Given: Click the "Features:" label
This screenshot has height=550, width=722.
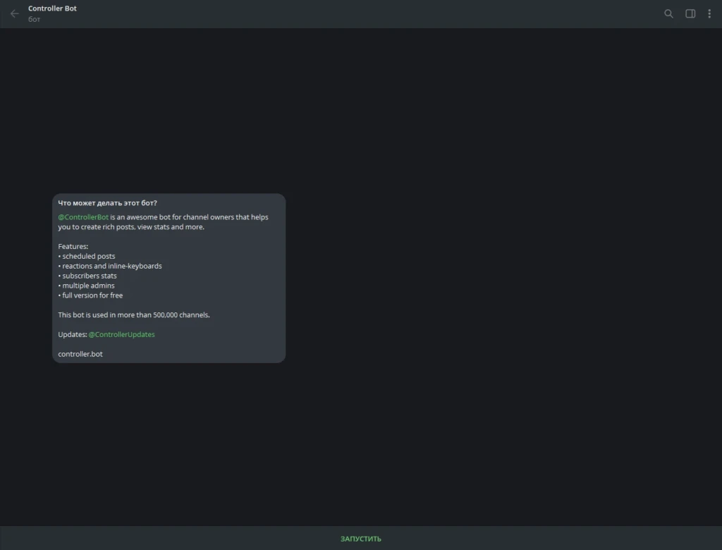Looking at the screenshot, I should tap(73, 246).
